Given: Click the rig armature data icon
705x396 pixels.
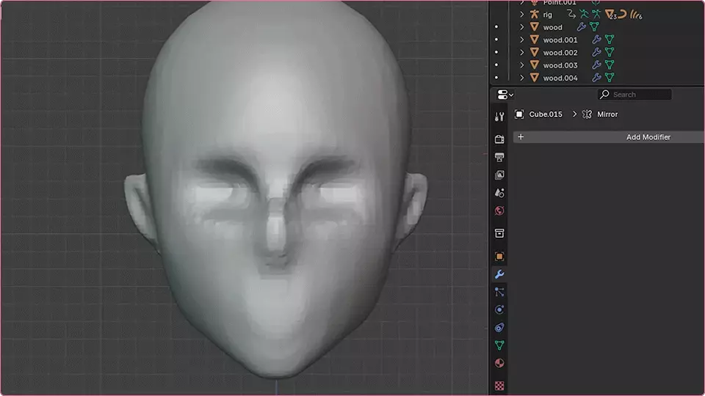Looking at the screenshot, I should pyautogui.click(x=596, y=15).
